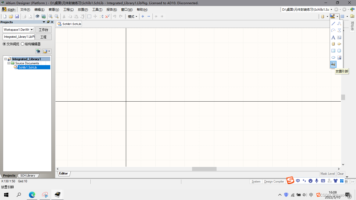Click the Place Image graphic tool
This screenshot has width=356, height=200.
[339, 58]
